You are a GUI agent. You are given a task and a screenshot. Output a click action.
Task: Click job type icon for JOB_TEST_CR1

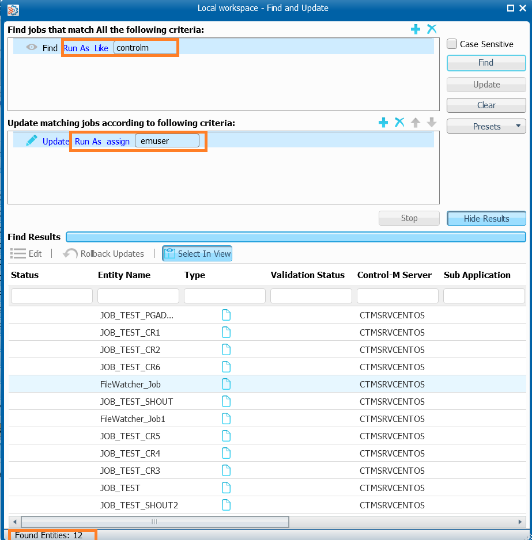tap(226, 332)
